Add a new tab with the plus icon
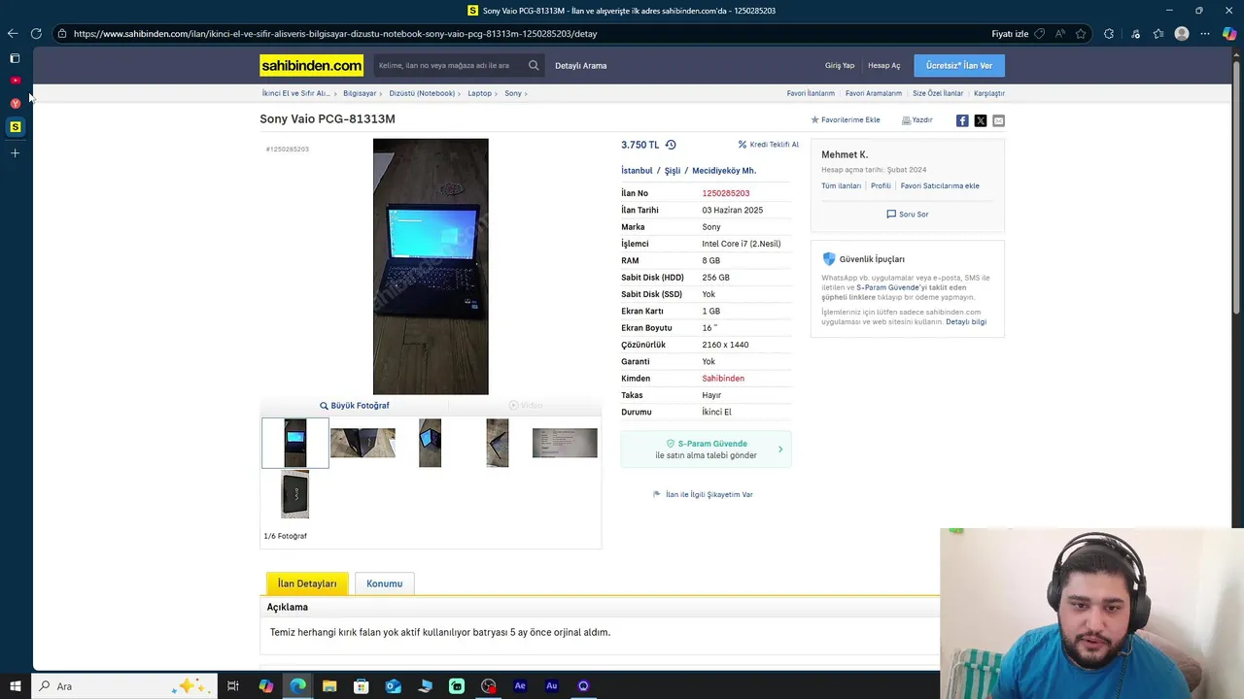This screenshot has width=1244, height=699. 15,152
